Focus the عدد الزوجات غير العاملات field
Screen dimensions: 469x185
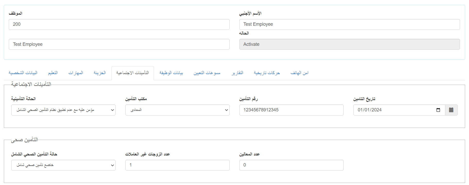point(177,165)
